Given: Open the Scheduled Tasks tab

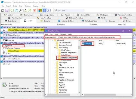Looking at the screenshot, I should pyautogui.click(x=89, y=21).
